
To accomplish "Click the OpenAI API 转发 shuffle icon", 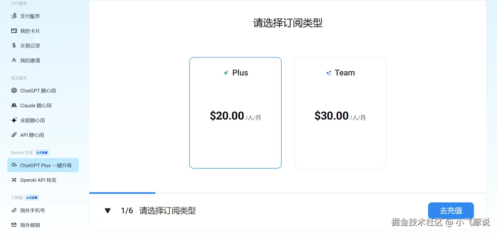I will pyautogui.click(x=14, y=180).
